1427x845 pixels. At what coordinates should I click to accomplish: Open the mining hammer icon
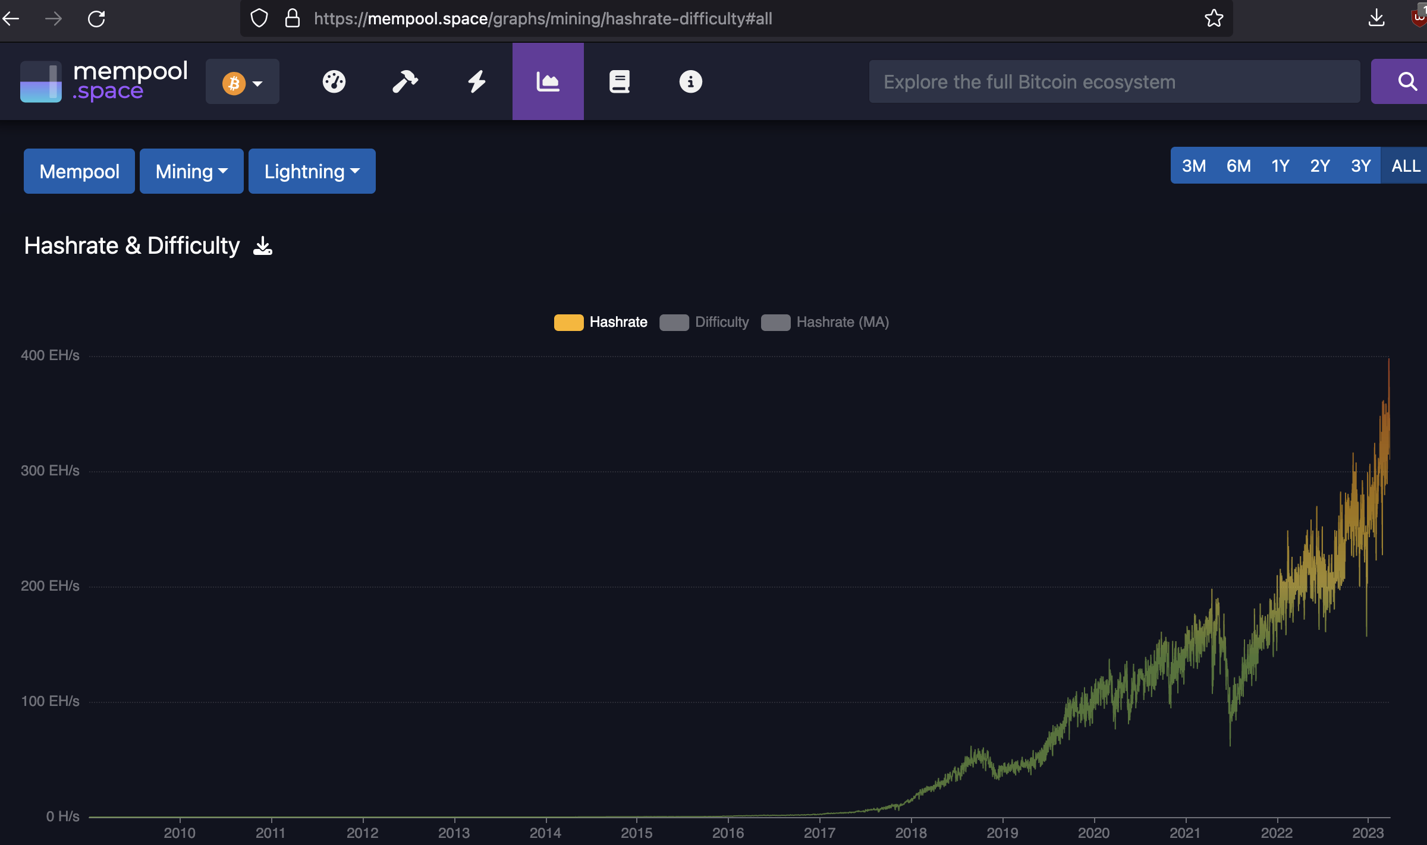(x=405, y=81)
